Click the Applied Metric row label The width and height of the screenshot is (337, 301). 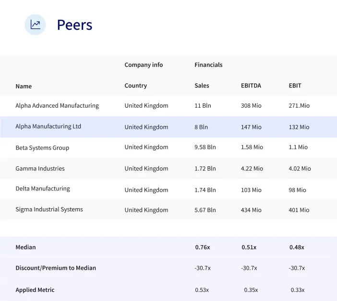point(35,290)
